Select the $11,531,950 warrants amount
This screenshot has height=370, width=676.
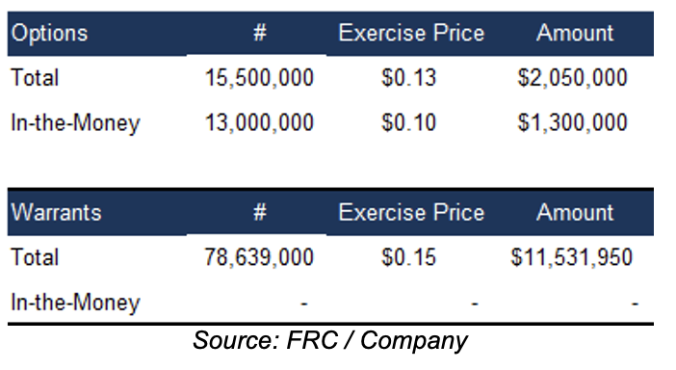[571, 257]
